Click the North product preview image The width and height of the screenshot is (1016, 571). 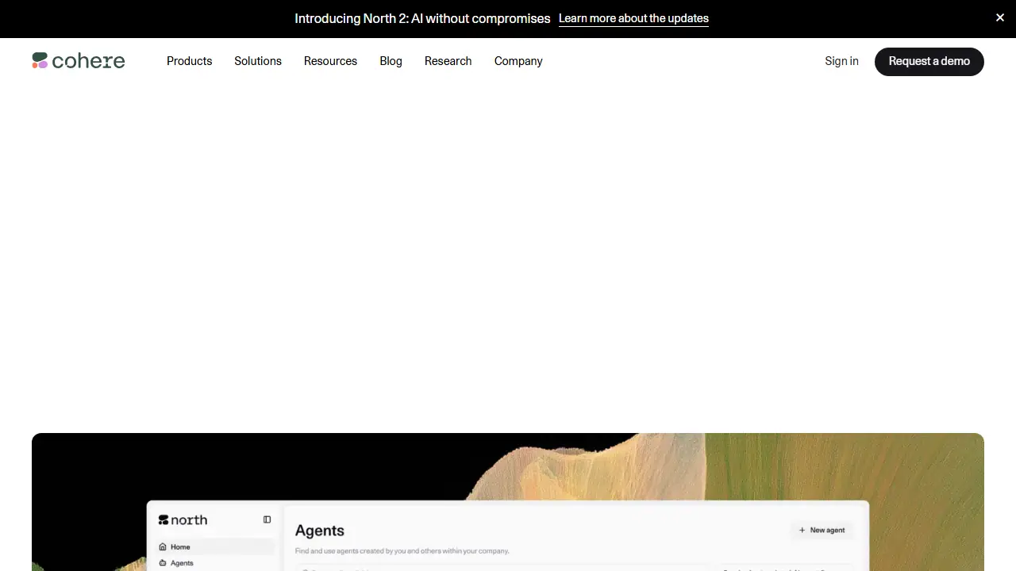[508, 502]
